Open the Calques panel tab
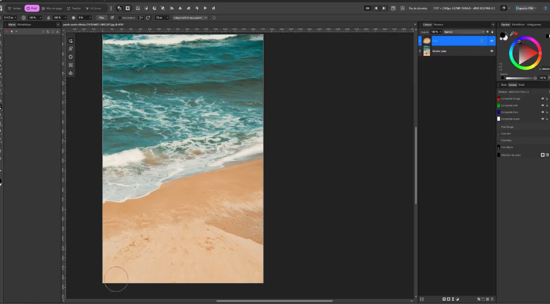The image size is (550, 304). tap(427, 25)
